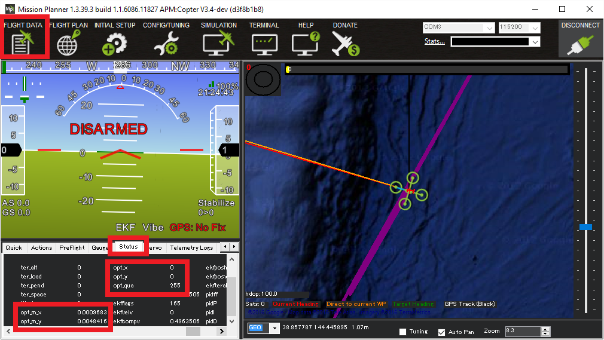The width and height of the screenshot is (604, 340).
Task: Open Initial Setup gear icon
Action: (x=115, y=44)
